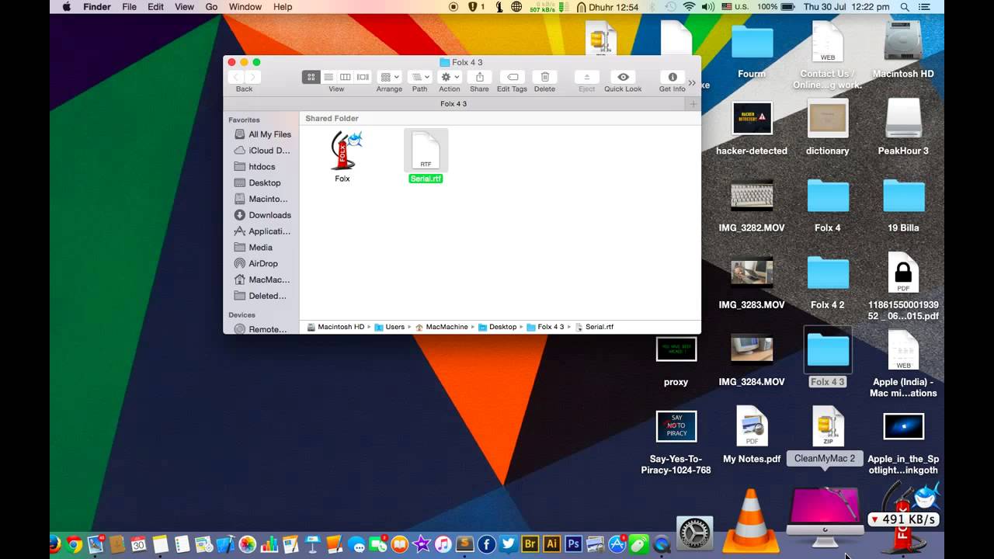The image size is (994, 559).
Task: Click Users in the path bar
Action: 390,327
